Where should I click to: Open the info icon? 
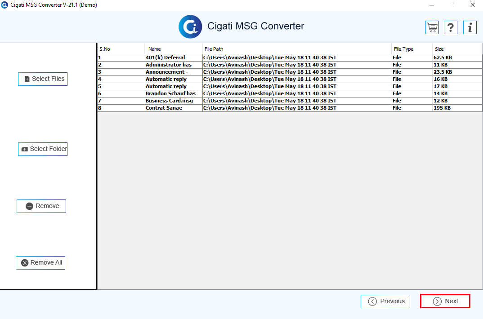470,27
